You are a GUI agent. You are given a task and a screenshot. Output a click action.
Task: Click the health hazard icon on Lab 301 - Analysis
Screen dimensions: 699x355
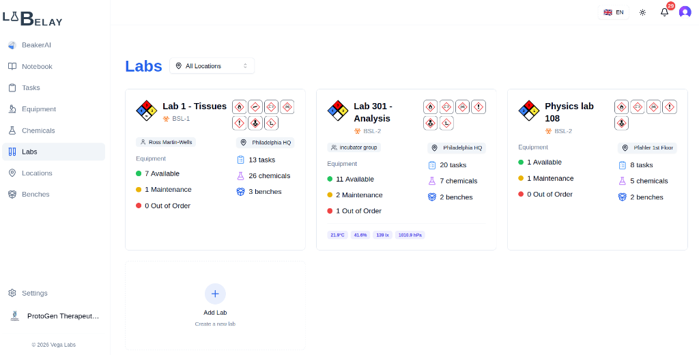pyautogui.click(x=430, y=123)
